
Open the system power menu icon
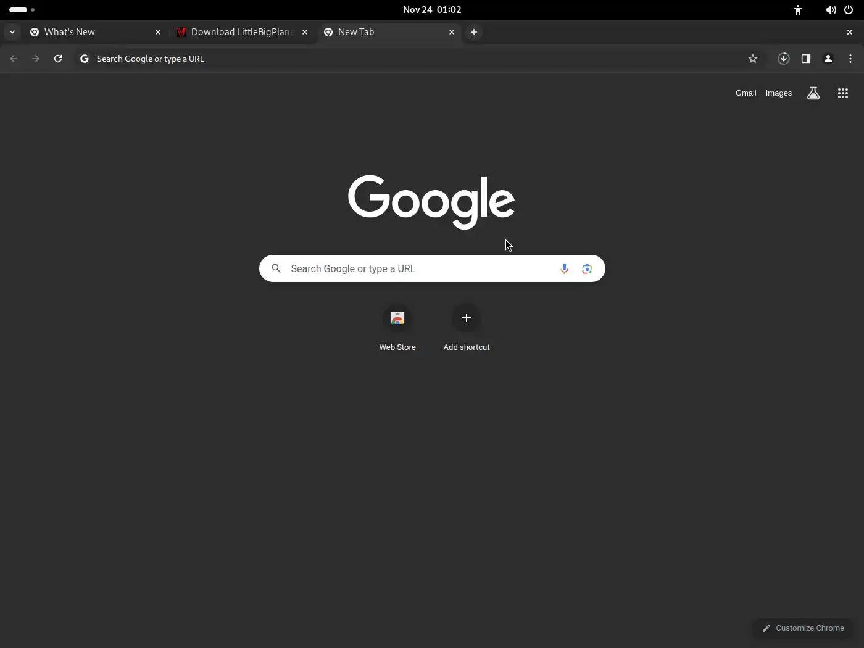(849, 10)
